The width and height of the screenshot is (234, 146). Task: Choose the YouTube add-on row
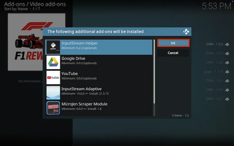[99, 77]
